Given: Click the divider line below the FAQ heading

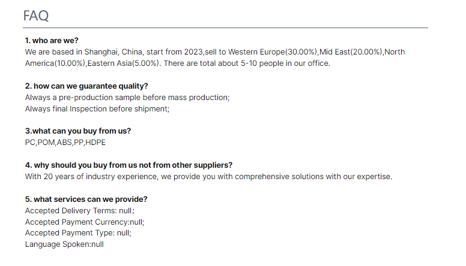Looking at the screenshot, I should pyautogui.click(x=226, y=28).
